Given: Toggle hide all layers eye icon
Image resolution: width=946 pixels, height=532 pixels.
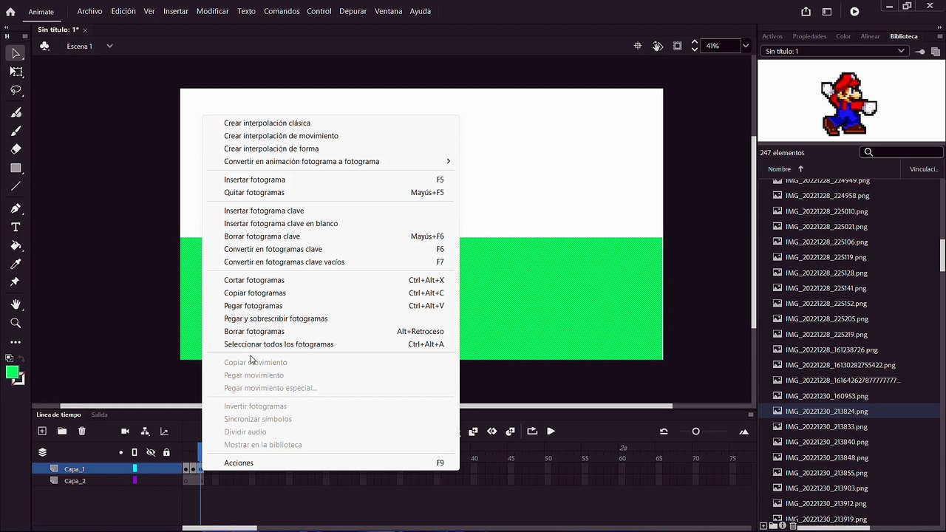Looking at the screenshot, I should pos(151,452).
